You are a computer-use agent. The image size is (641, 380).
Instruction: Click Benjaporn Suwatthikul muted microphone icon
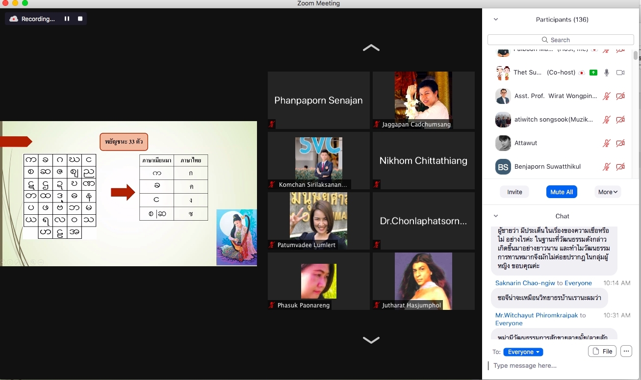(607, 167)
